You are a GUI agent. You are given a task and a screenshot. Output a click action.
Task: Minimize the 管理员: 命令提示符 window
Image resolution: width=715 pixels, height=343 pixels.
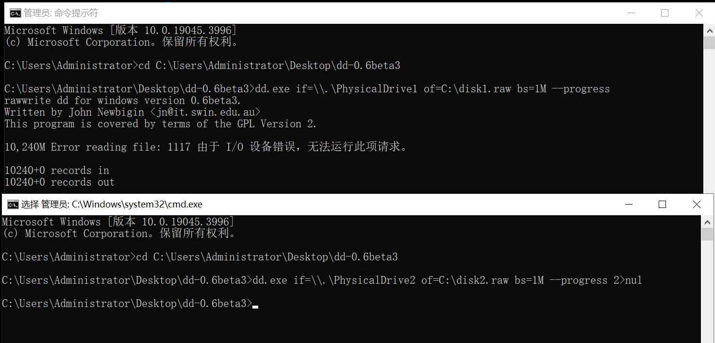pos(631,13)
